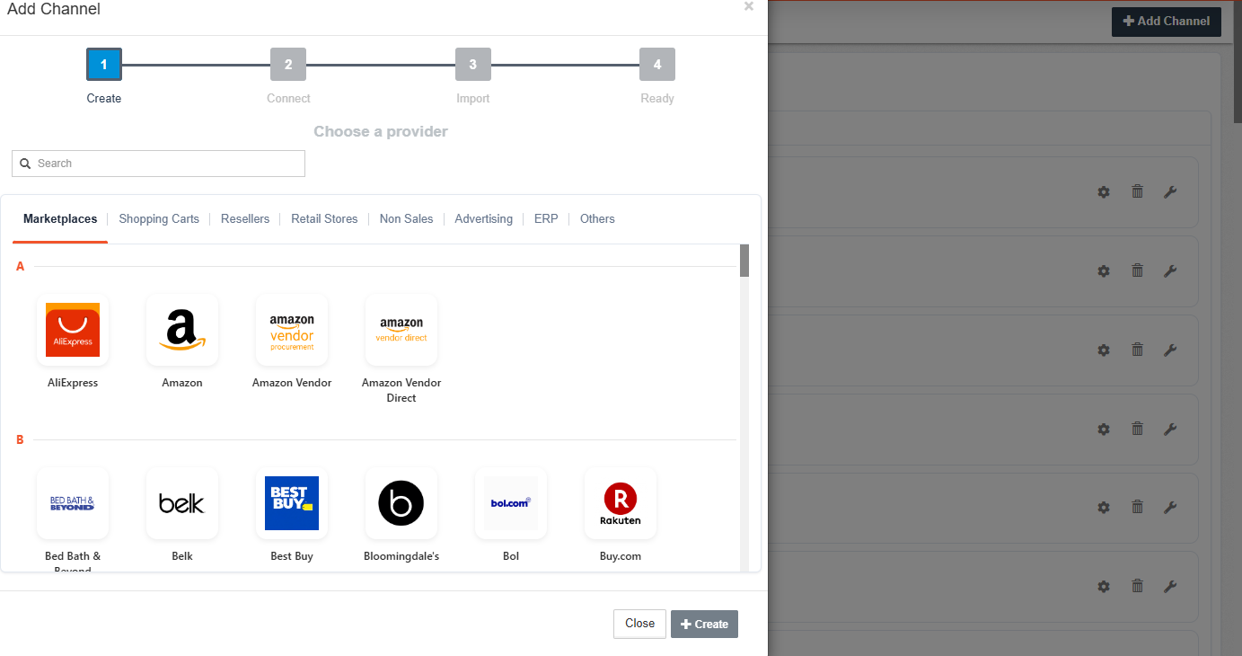Image resolution: width=1242 pixels, height=656 pixels.
Task: Pick the Bloomingdale's provider icon
Action: tap(401, 503)
